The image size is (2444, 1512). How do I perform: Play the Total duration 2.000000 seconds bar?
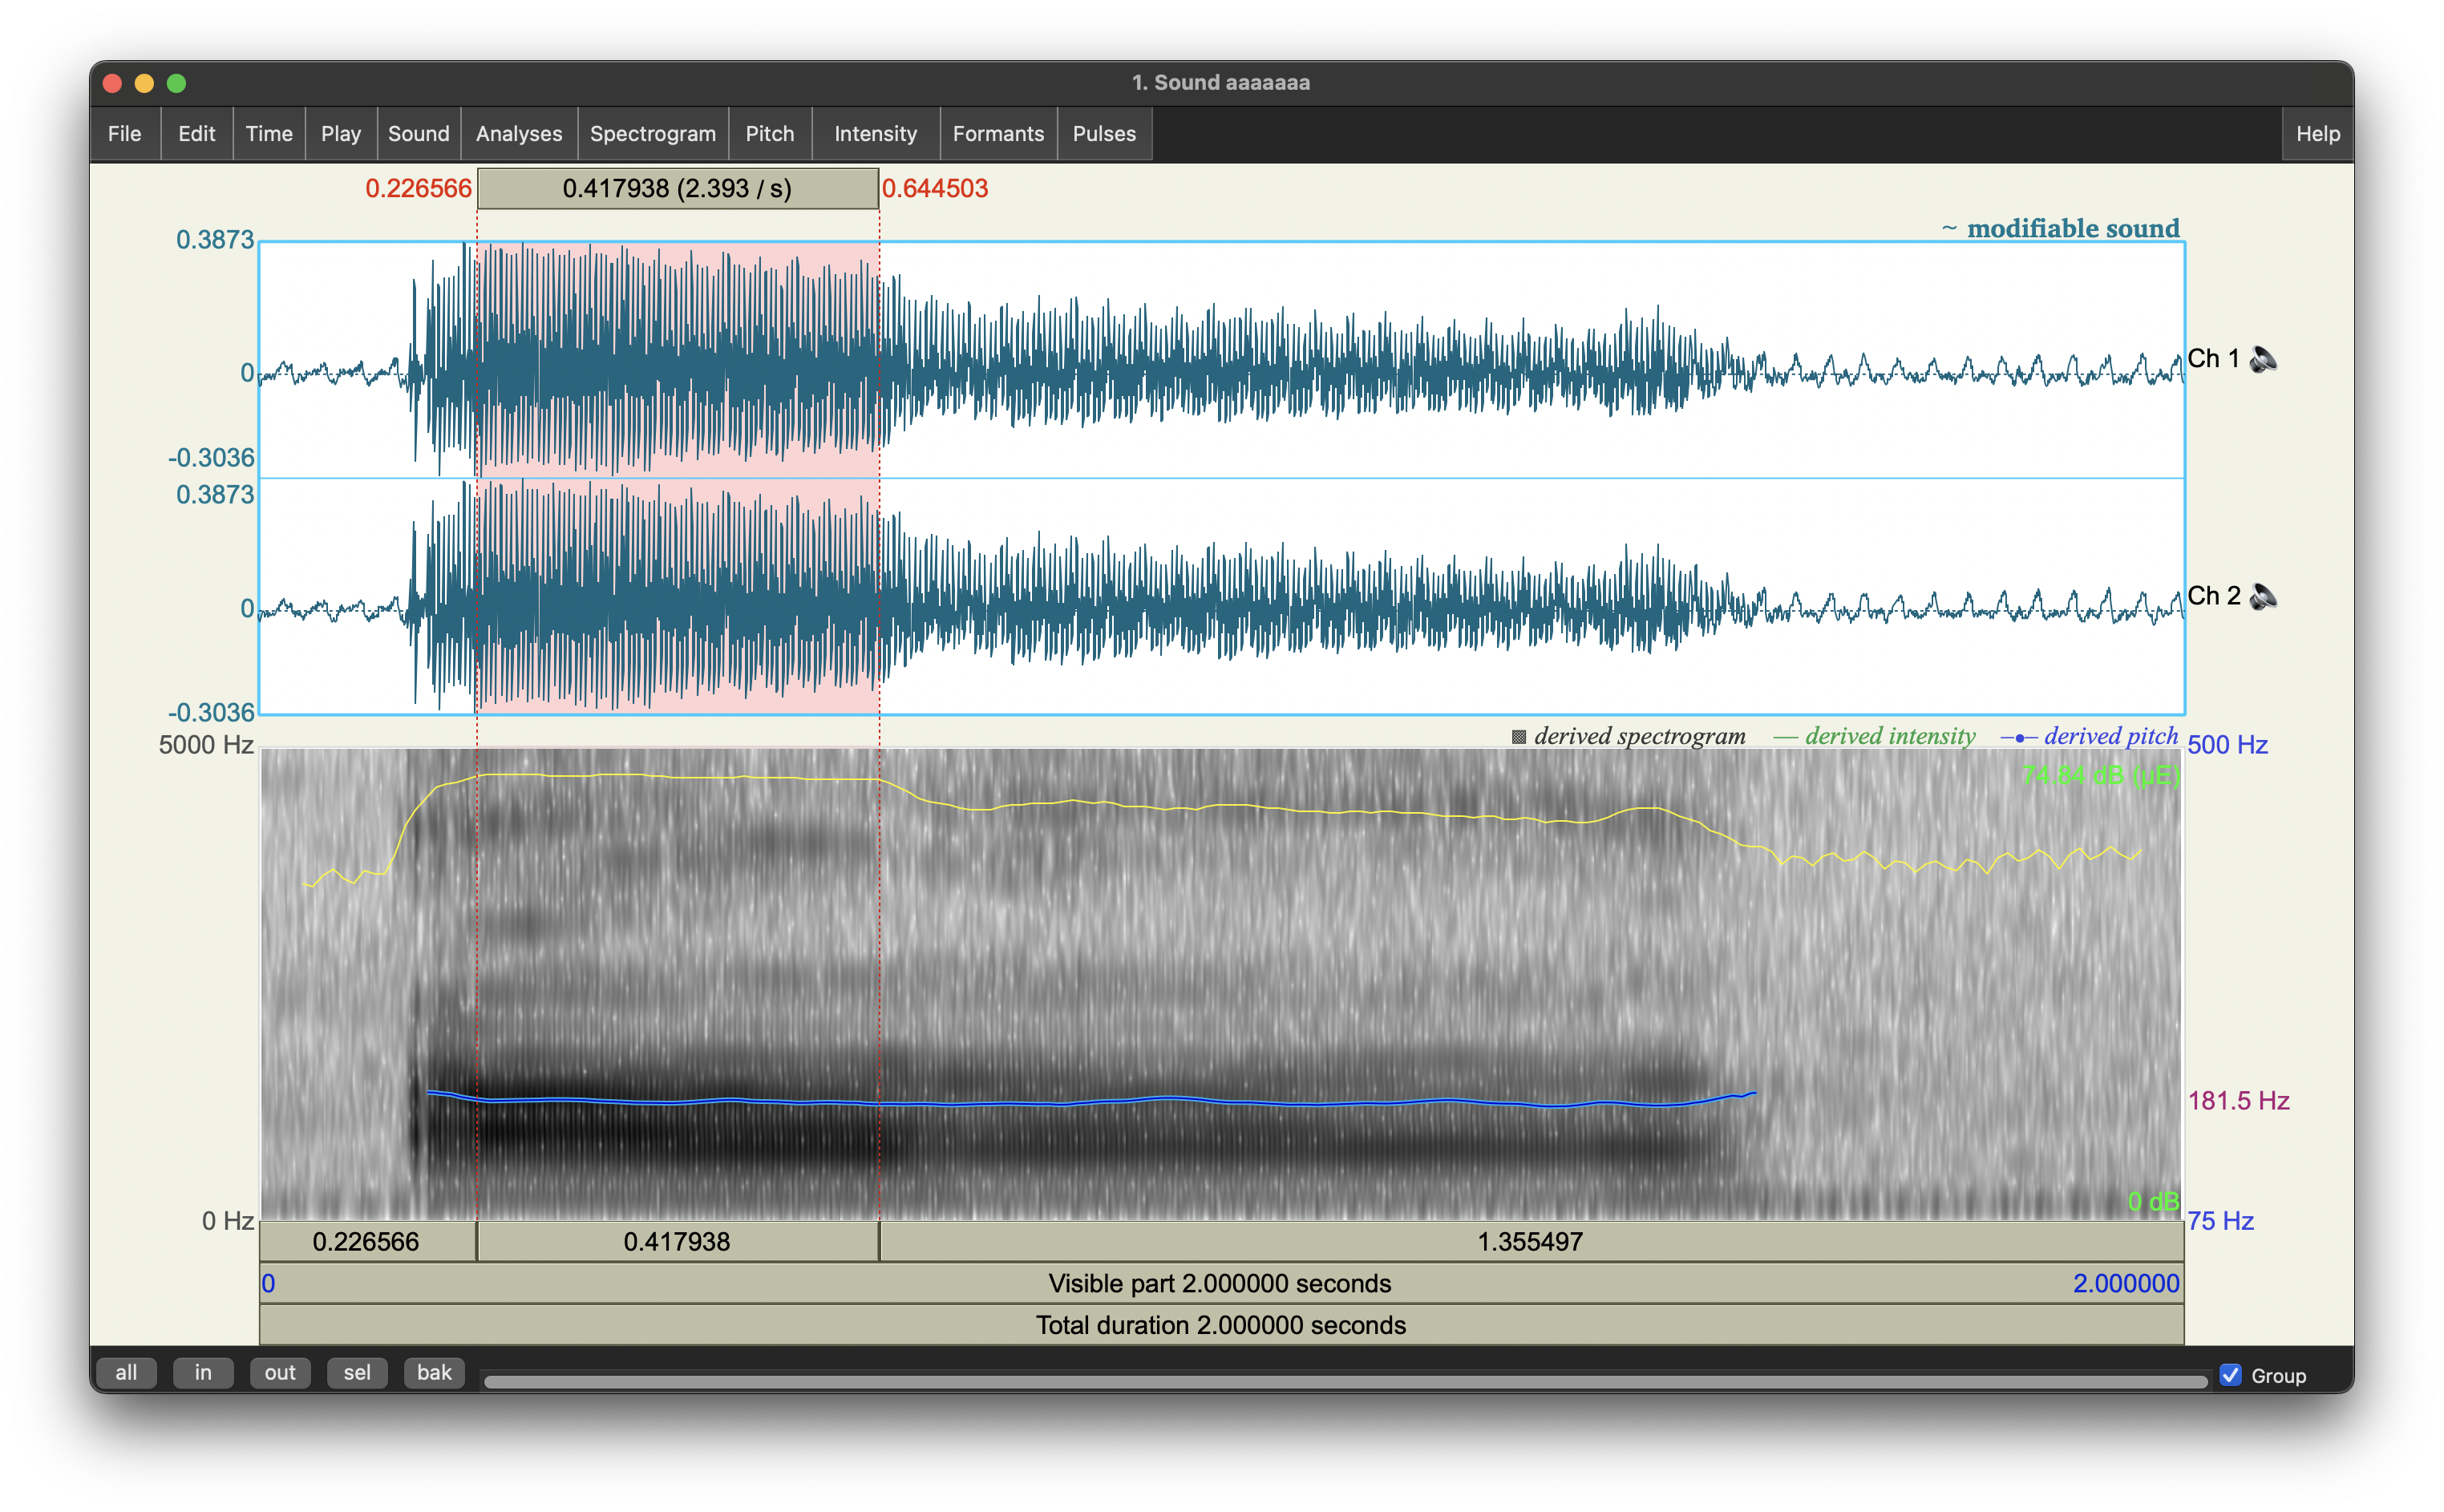coord(1220,1326)
